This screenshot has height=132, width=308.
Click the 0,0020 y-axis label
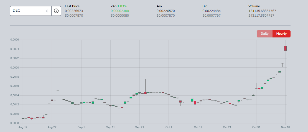click(14, 68)
